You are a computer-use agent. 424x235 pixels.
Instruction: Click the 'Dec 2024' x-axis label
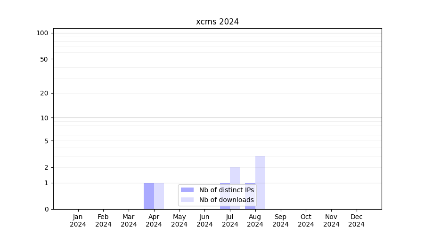356,220
